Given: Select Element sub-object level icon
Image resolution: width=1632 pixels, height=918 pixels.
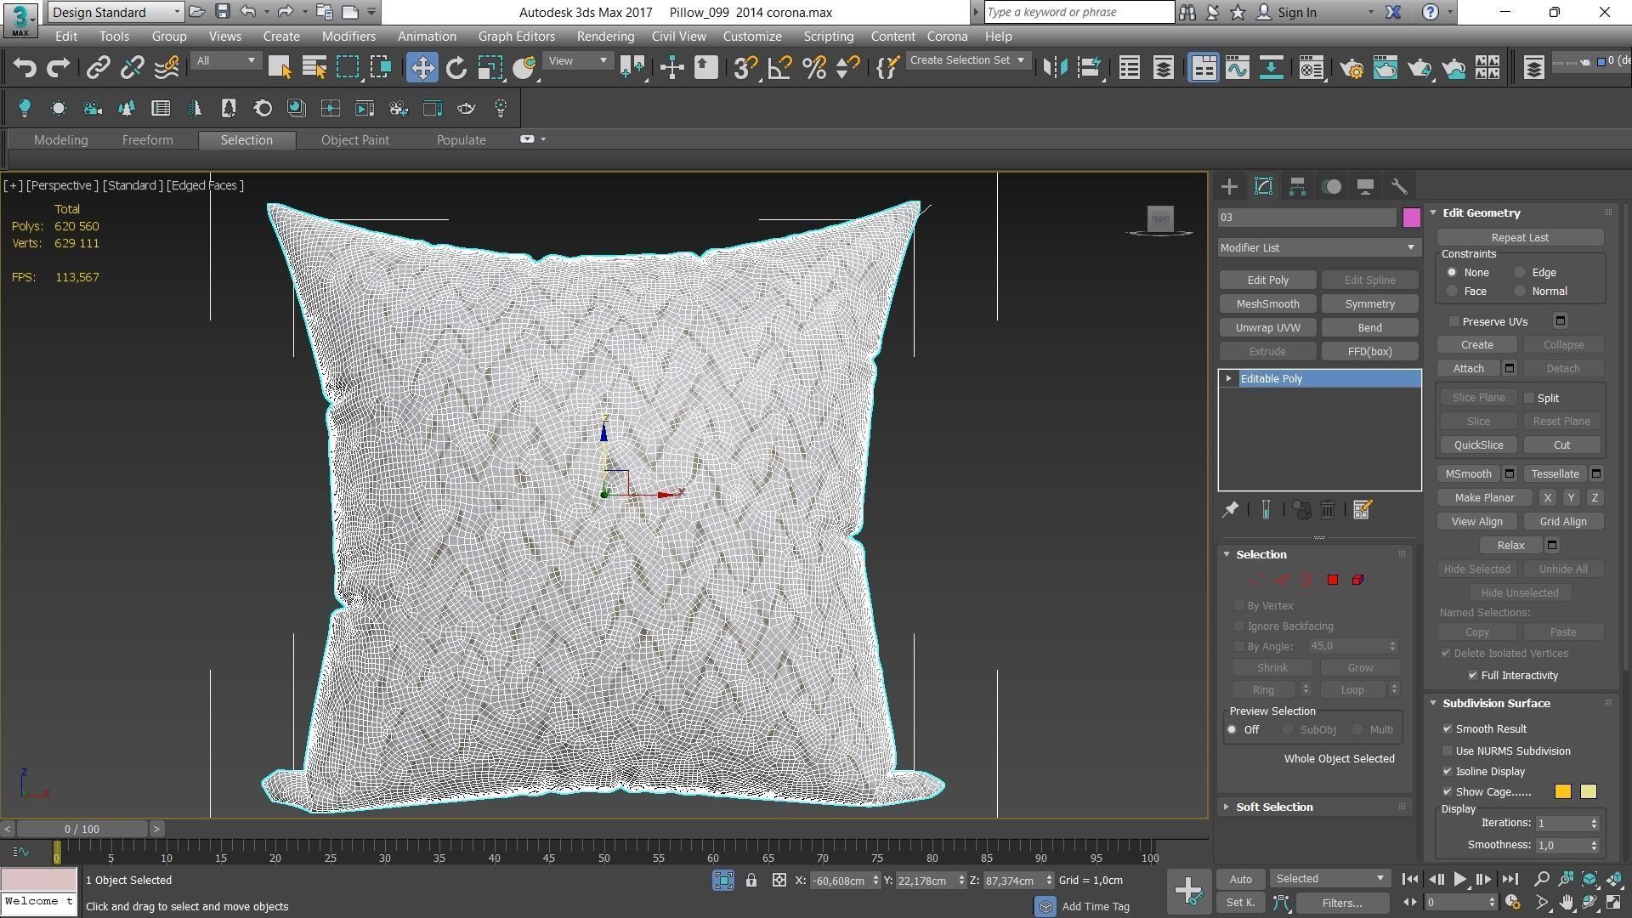Looking at the screenshot, I should click(x=1357, y=580).
